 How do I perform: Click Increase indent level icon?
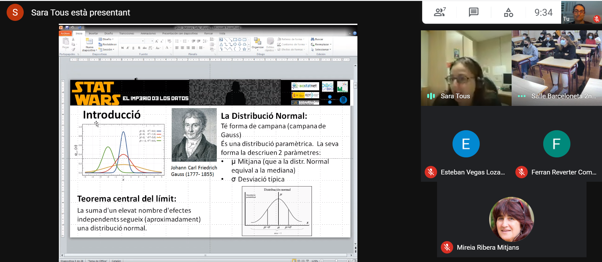[198, 41]
